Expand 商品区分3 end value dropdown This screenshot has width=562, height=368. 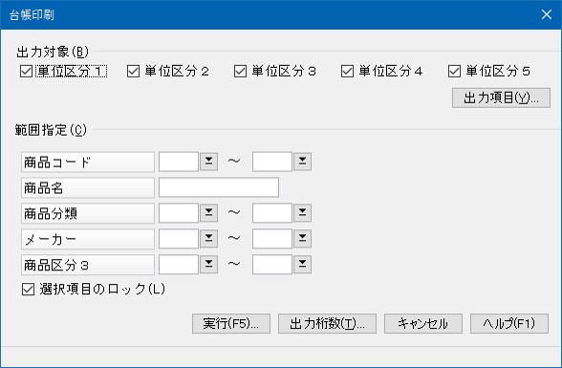302,265
